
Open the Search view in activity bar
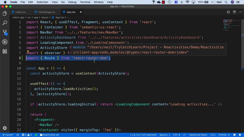click(5, 23)
